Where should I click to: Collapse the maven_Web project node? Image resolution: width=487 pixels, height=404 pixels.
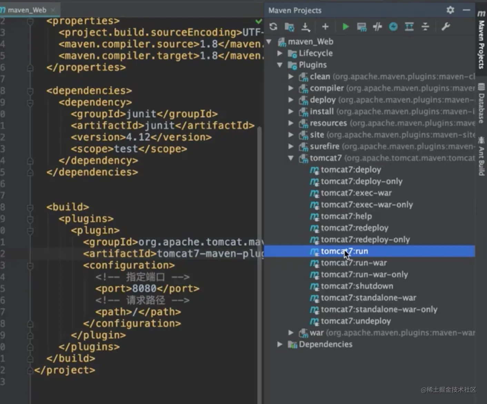click(269, 42)
